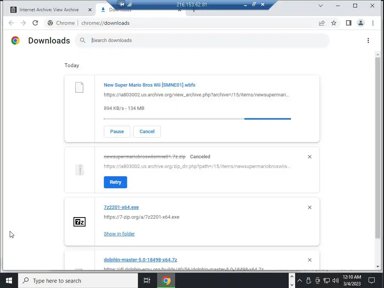Click the remote session pin icon
The height and width of the screenshot is (288, 384).
[121, 4]
